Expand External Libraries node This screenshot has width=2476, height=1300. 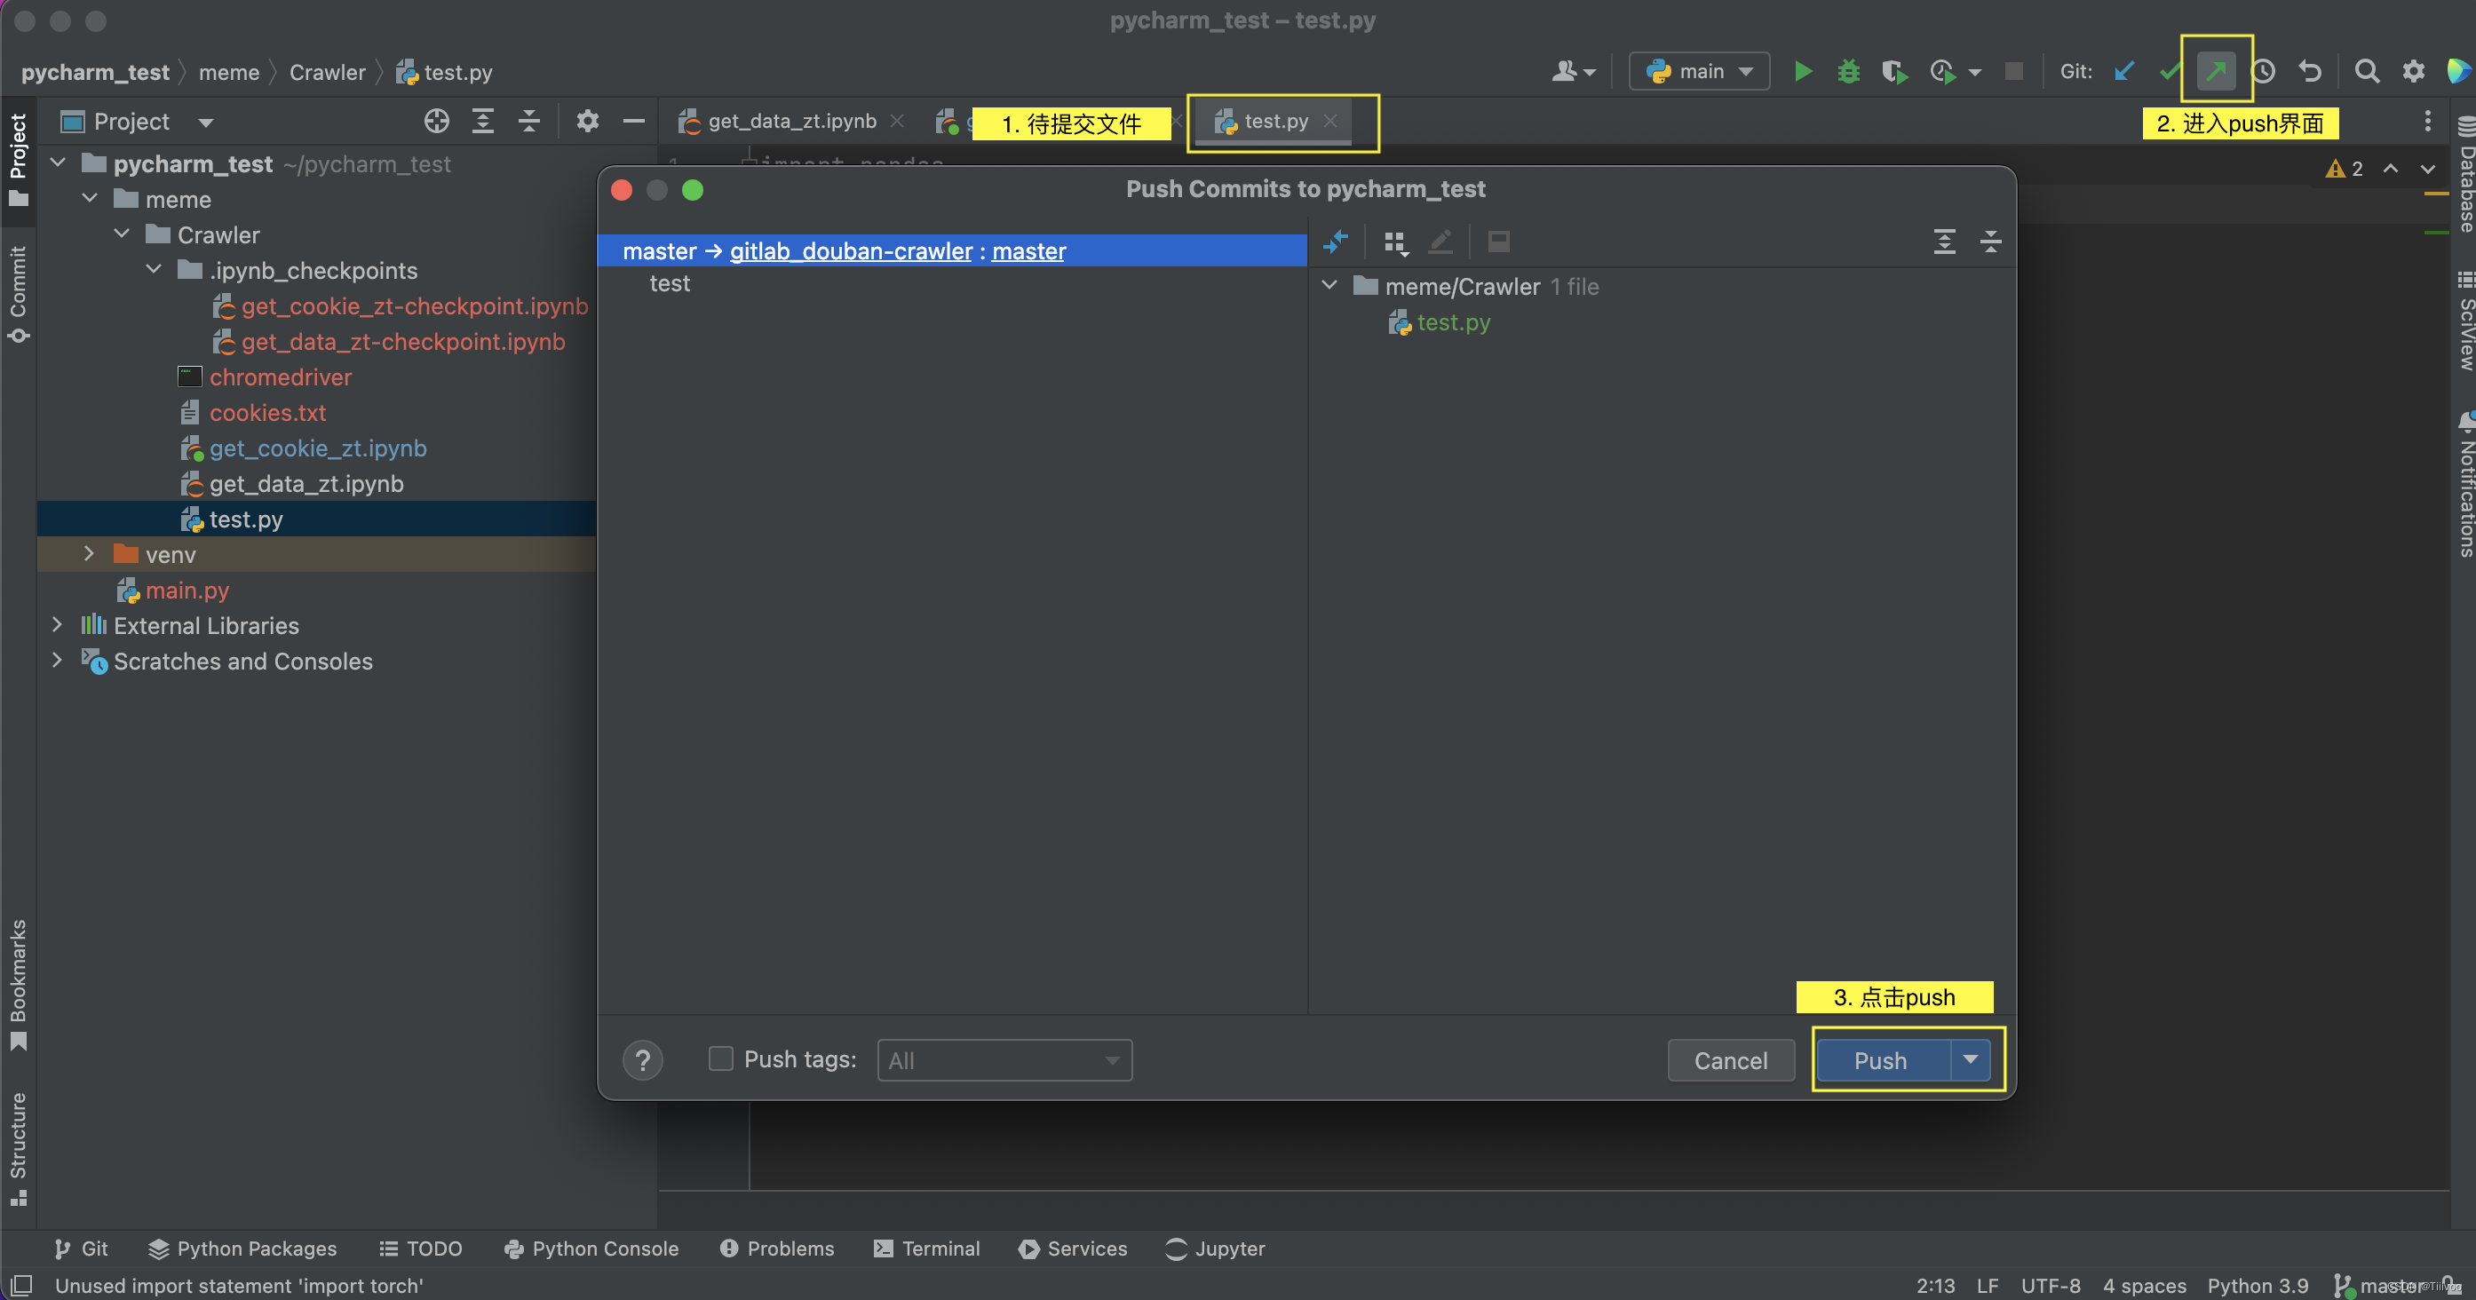pos(57,624)
